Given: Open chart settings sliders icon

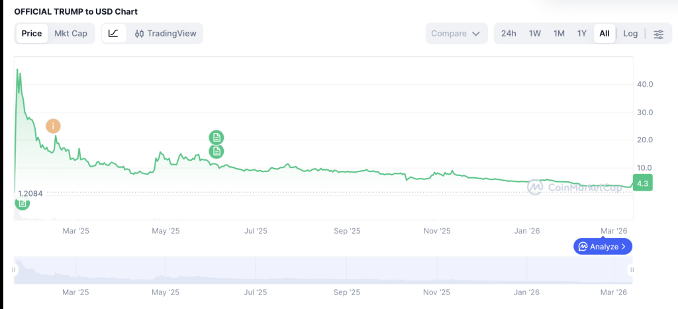Looking at the screenshot, I should (659, 34).
